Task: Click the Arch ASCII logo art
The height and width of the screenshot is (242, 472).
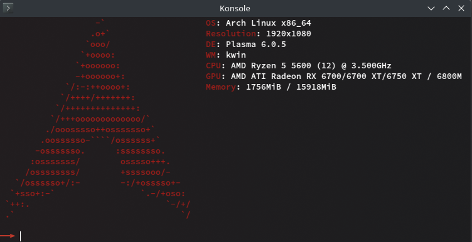Action: pos(98,118)
